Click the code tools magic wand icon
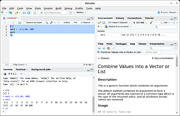 click(x=52, y=23)
